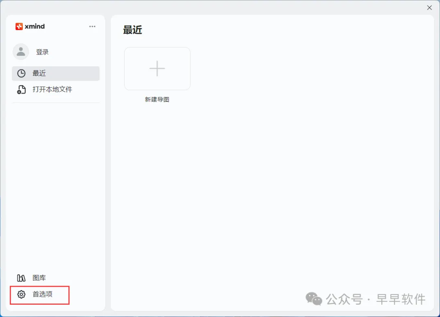
Task: Click the xmind brand name text
Action: 35,26
